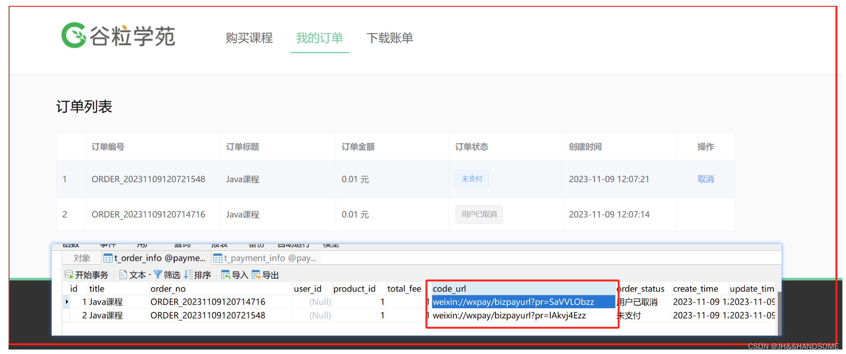Click the 谷粒学苑 green logo icon
Image resolution: width=846 pixels, height=354 pixels.
point(74,35)
